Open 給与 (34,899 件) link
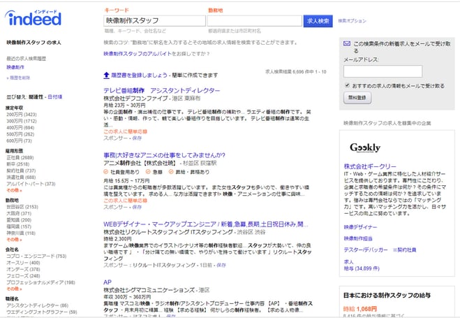Image resolution: width=460 pixels, height=318 pixels. click(362, 268)
